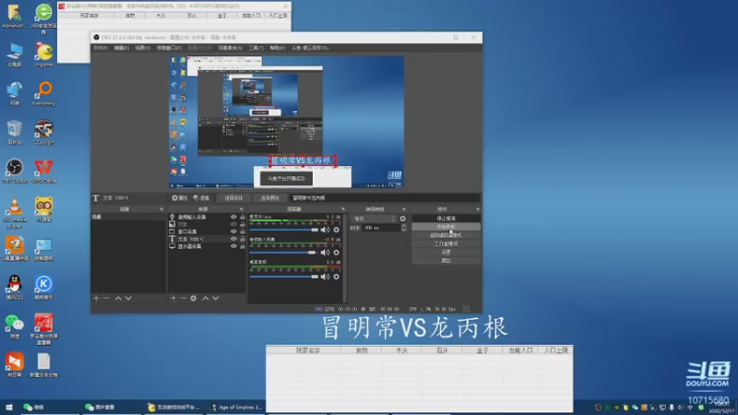Open Filters (滤镜) in source toolbar
This screenshot has width=738, height=415.
tap(201, 198)
